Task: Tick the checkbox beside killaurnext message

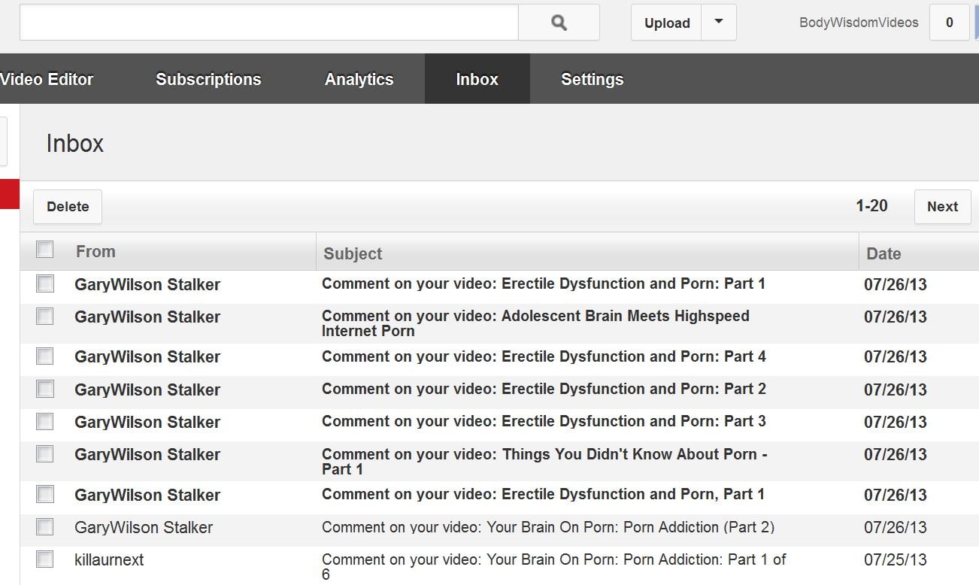Action: (45, 559)
